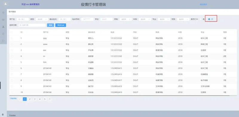Viewport: 239px width, 117px height.
Task: Click the 2班 class cell in row rrr
Action: click(x=225, y=56)
